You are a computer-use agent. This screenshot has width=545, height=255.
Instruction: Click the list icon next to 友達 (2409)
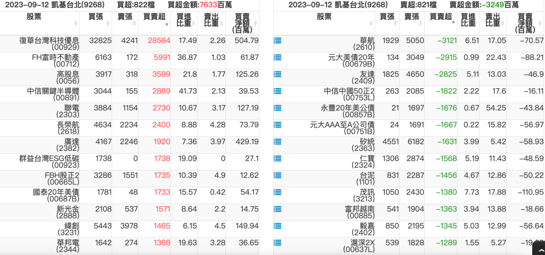[278, 74]
